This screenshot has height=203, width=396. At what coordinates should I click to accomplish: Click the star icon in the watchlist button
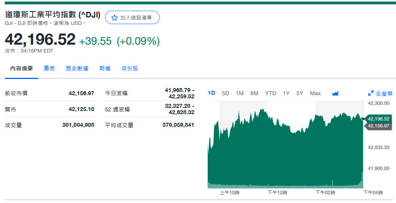(x=115, y=18)
